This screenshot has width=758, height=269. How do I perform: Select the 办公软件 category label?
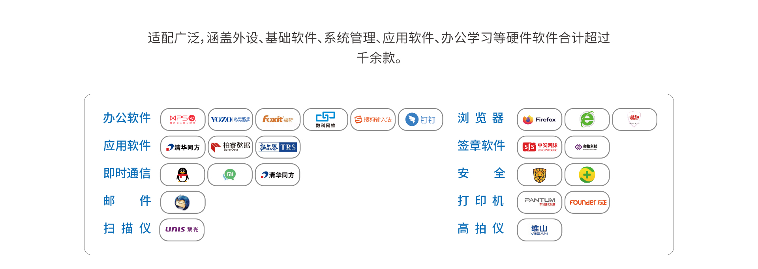(x=127, y=118)
